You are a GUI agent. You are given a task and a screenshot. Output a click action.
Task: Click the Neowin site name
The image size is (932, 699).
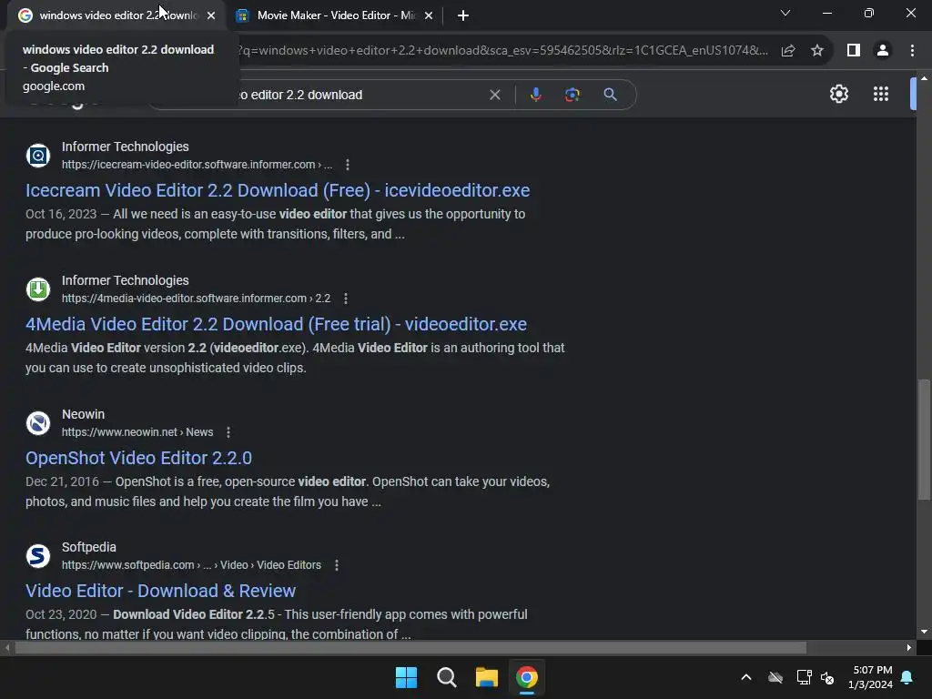point(83,414)
